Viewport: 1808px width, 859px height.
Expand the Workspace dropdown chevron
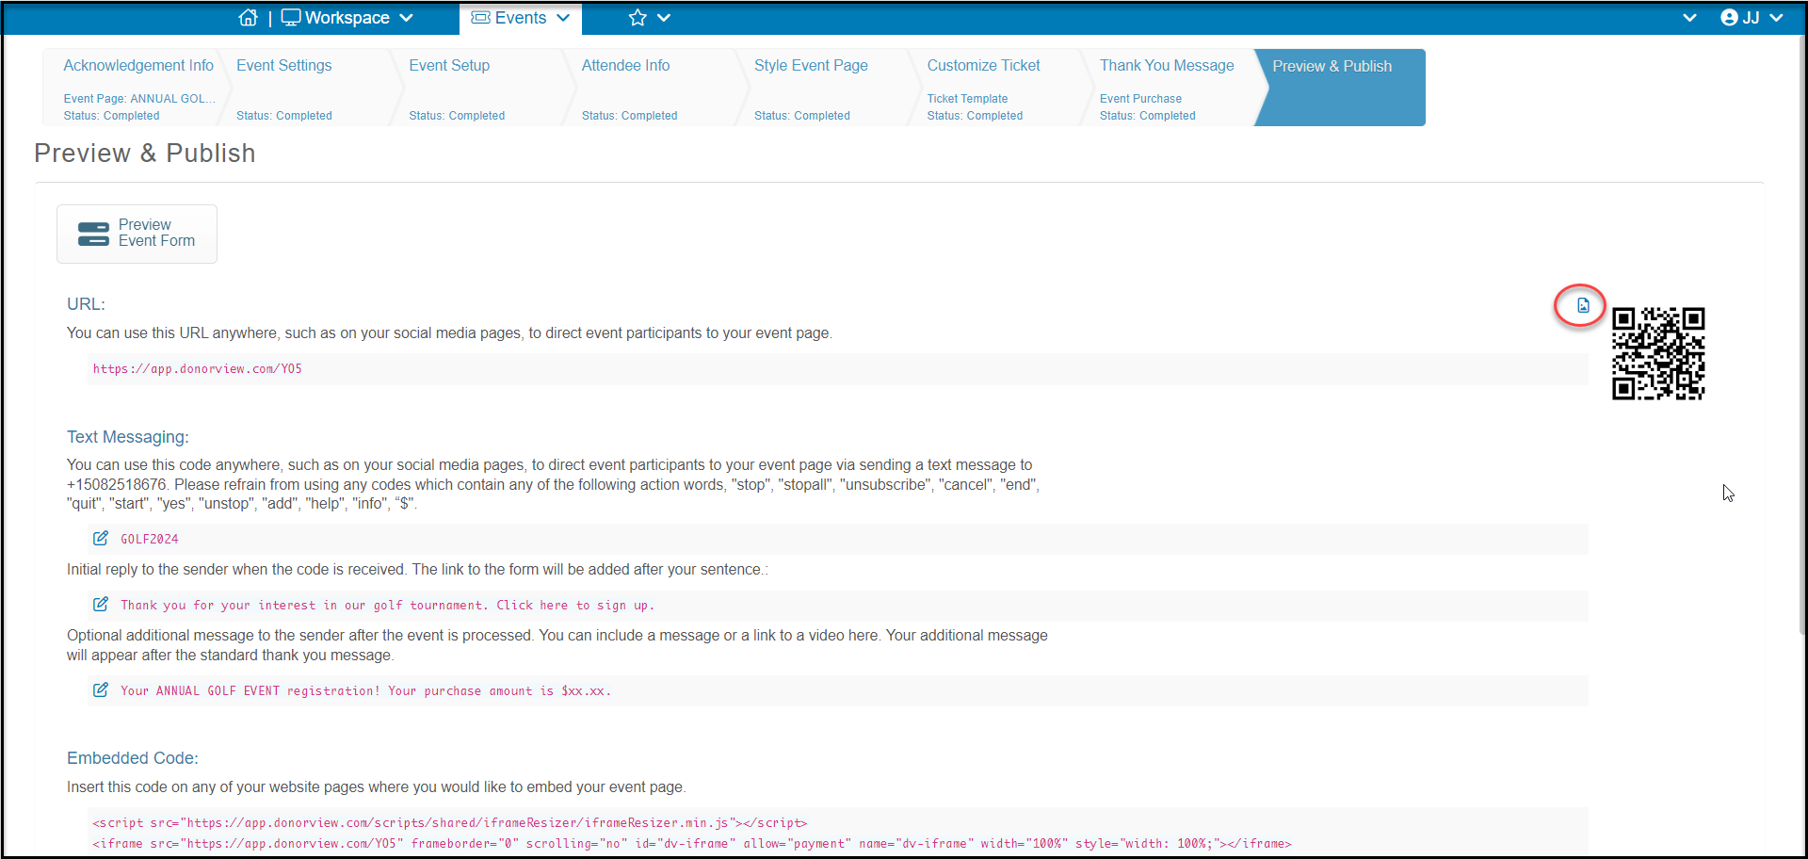tap(407, 18)
